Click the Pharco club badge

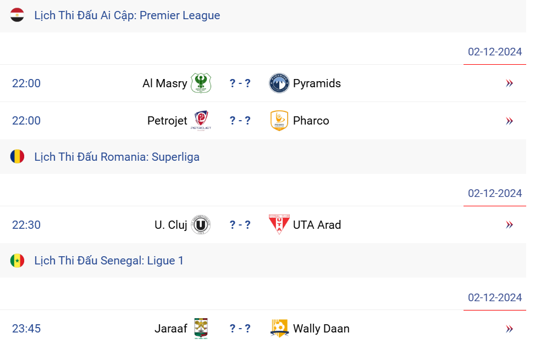coord(279,121)
